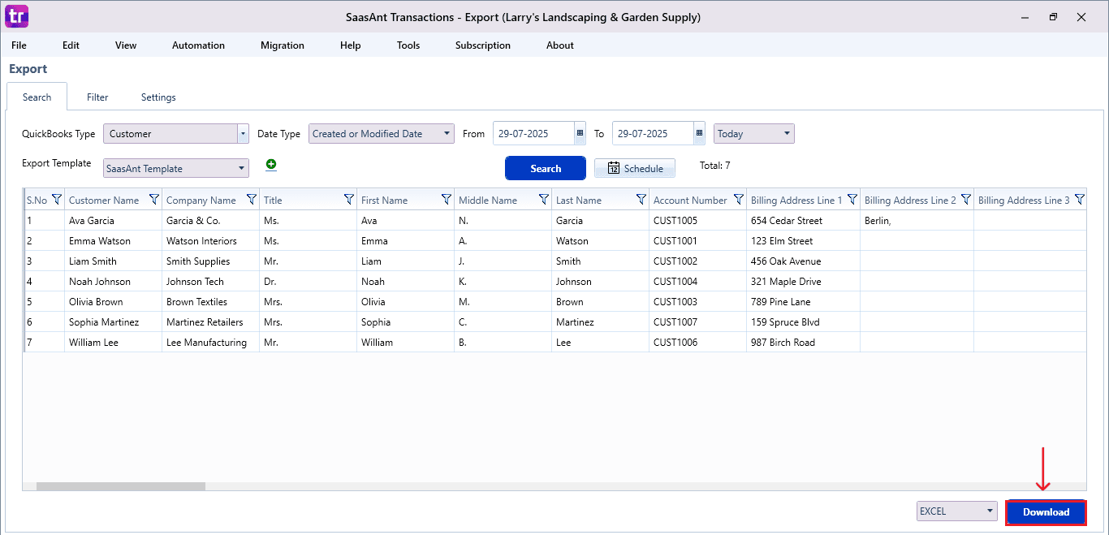Click the filter icon on Company Name column
Screen dimensions: 1109x535
[251, 200]
